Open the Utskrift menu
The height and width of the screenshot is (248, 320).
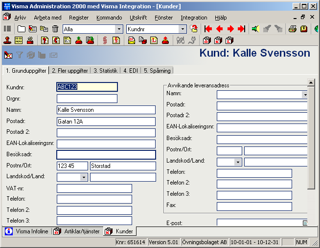pos(138,18)
